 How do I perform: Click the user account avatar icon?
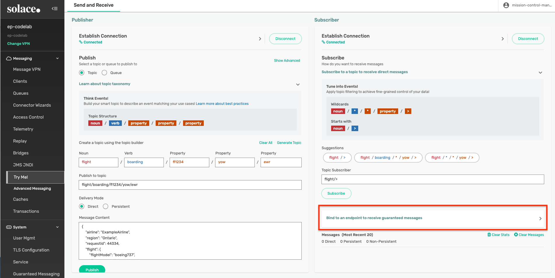506,5
